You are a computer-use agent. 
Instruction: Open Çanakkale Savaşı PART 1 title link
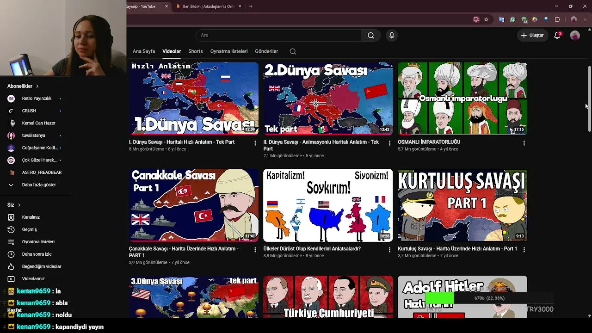[x=184, y=252]
